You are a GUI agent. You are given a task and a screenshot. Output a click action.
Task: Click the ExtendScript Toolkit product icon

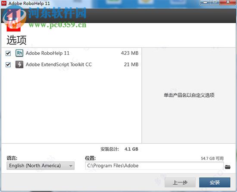(19, 65)
